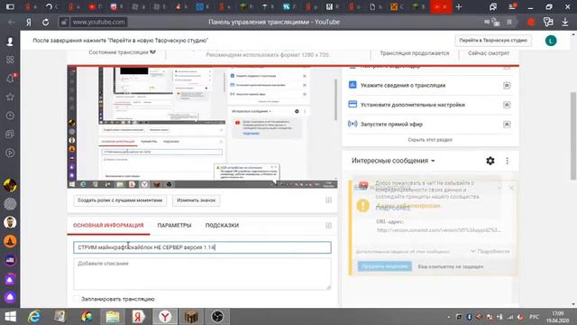
Task: Click 'Скрыть этот раздел' link
Action: [x=430, y=140]
